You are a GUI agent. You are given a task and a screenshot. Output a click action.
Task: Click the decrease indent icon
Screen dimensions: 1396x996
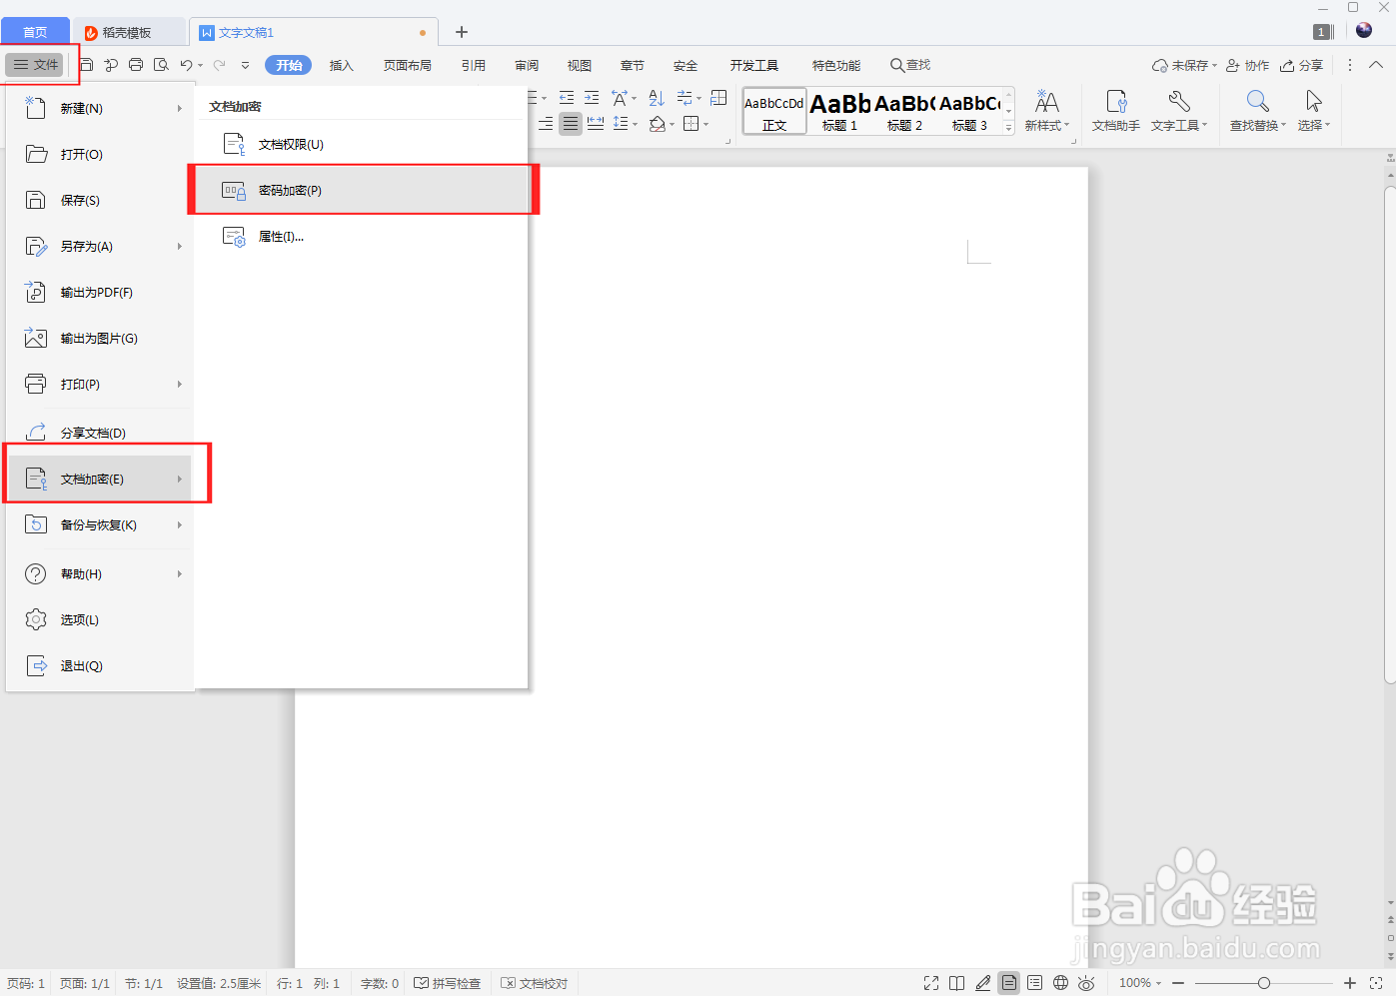[567, 98]
